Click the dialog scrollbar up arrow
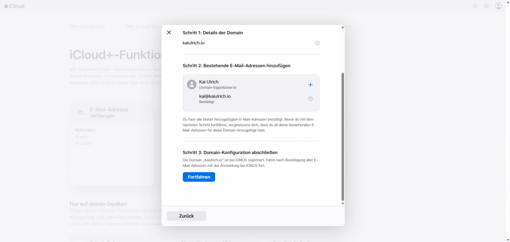The width and height of the screenshot is (510, 242). pyautogui.click(x=342, y=28)
